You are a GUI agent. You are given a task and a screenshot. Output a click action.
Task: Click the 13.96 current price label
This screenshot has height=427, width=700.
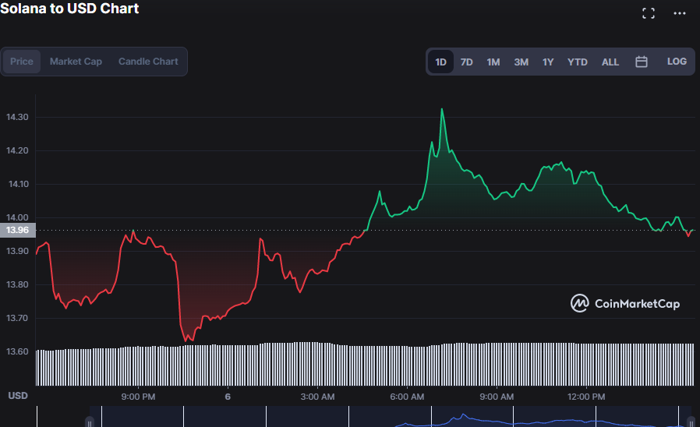coord(17,230)
